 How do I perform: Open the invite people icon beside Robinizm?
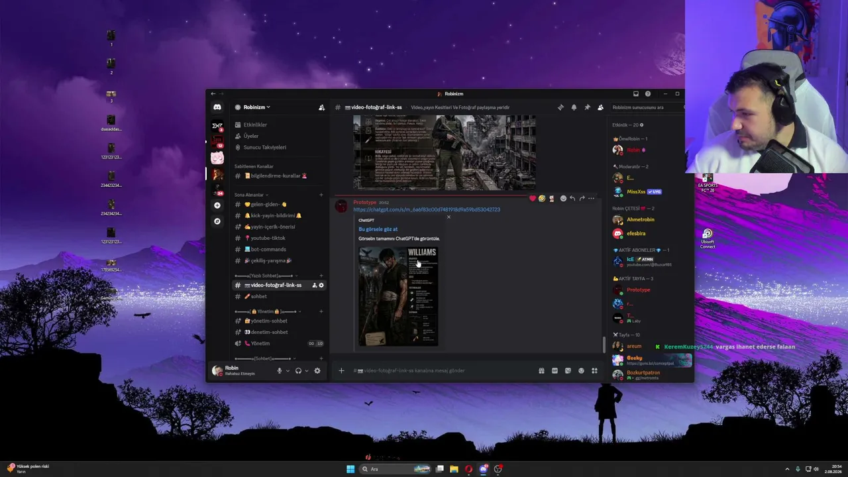click(x=321, y=107)
